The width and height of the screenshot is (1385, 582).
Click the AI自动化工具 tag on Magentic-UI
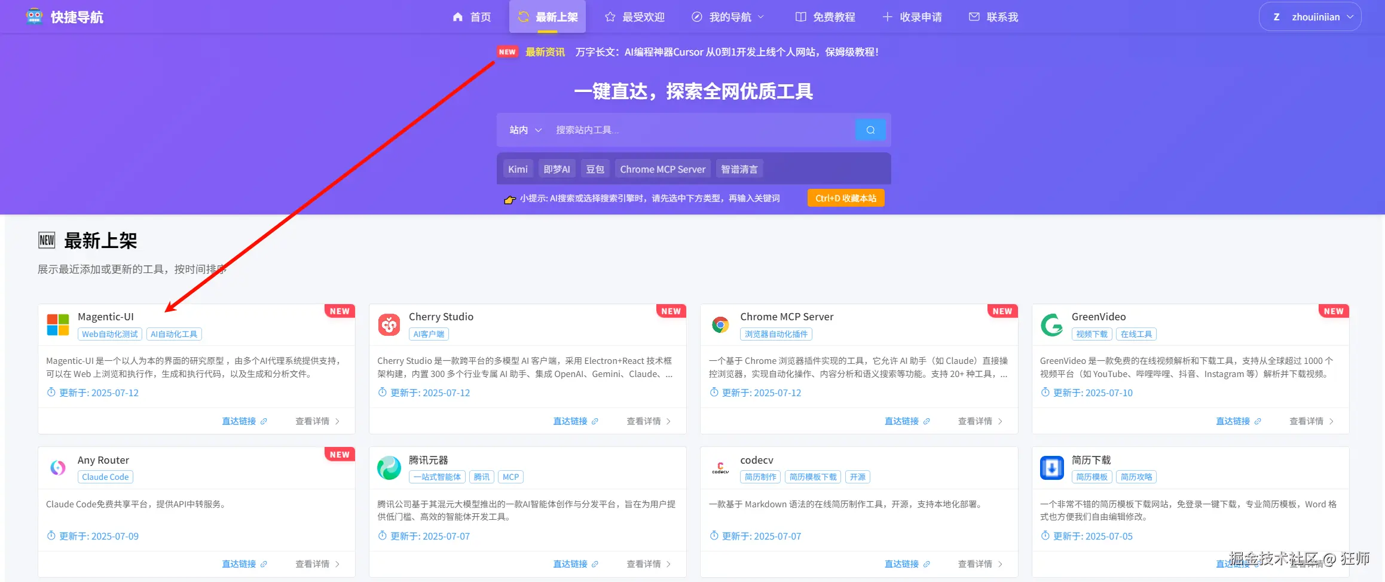[174, 334]
